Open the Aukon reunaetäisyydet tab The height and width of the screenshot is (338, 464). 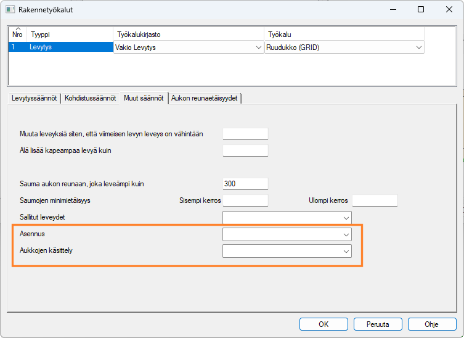tap(205, 98)
